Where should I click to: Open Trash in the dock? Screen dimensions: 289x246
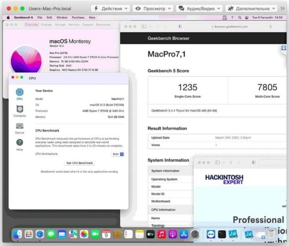271,234
